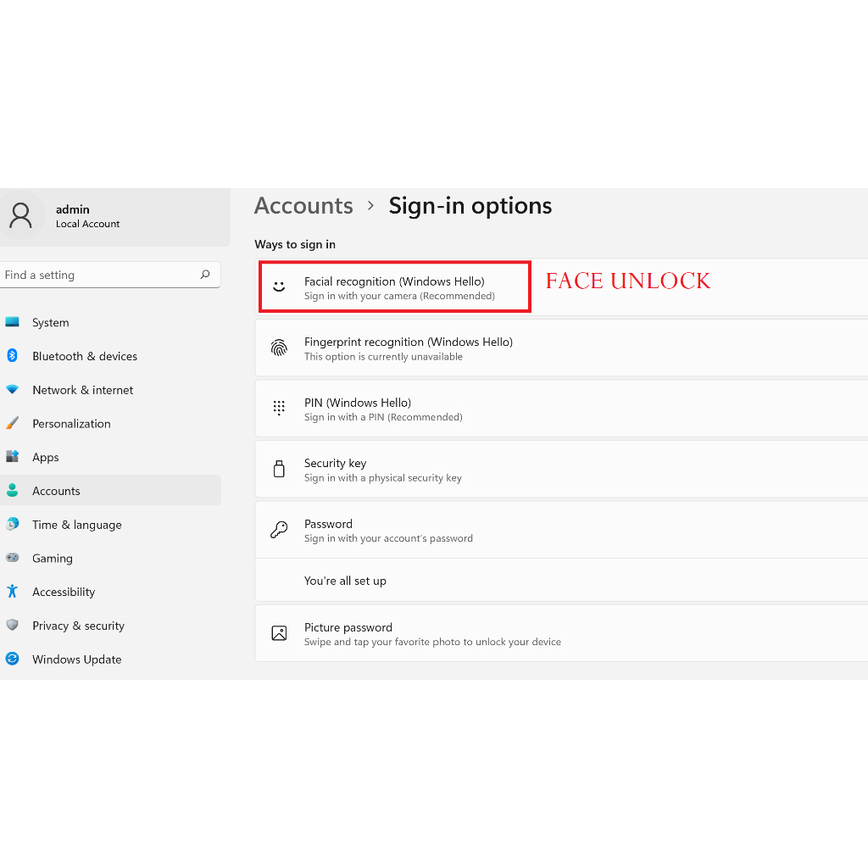
Task: Go to Network & internet settings
Action: click(x=82, y=390)
